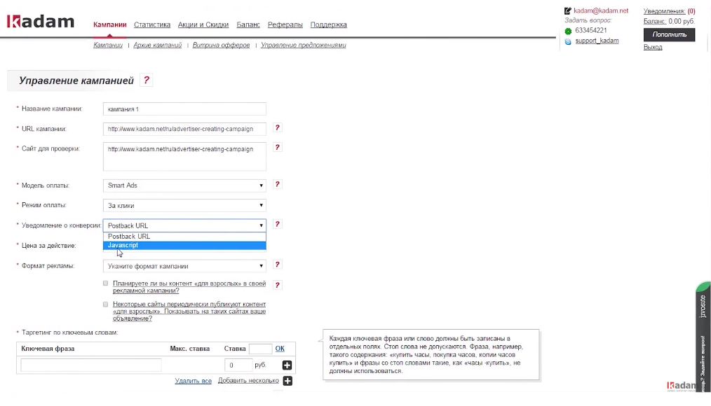Click the Skype icon beside support_kadam

[568, 41]
